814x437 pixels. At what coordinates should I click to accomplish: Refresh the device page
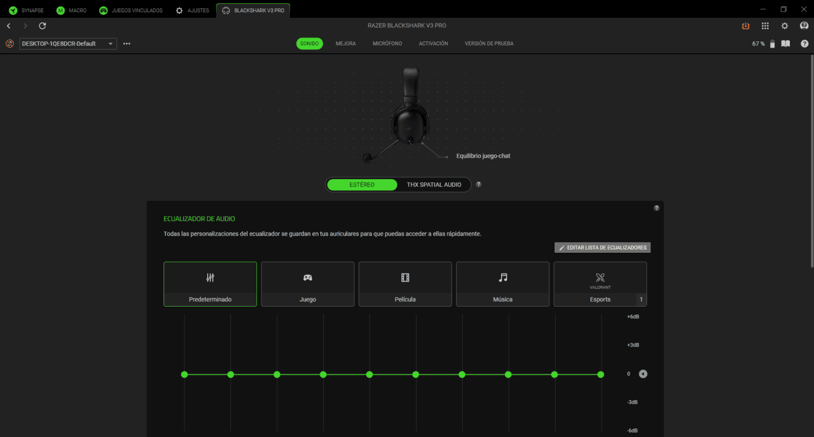click(x=43, y=26)
